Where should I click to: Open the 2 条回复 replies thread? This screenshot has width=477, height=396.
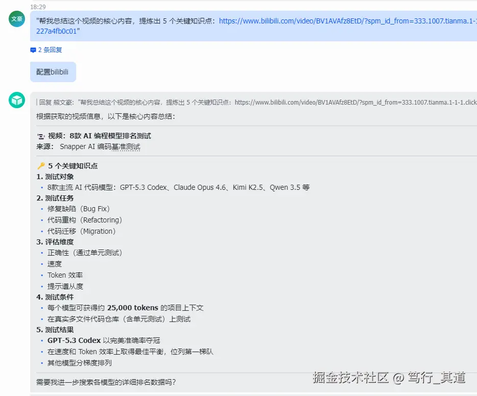click(50, 49)
